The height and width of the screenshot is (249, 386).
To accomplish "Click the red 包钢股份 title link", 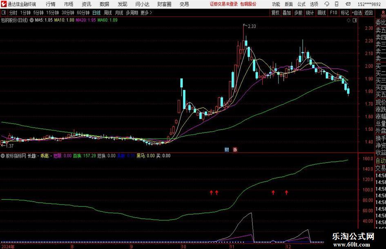I will [248, 4].
